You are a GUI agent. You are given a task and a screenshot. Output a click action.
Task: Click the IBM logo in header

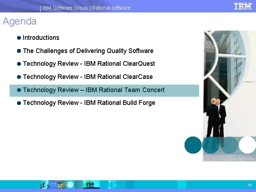(x=243, y=6)
